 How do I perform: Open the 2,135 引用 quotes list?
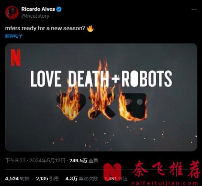point(47,179)
